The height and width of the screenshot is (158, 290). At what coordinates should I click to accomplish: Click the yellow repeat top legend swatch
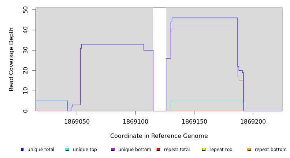click(x=204, y=149)
